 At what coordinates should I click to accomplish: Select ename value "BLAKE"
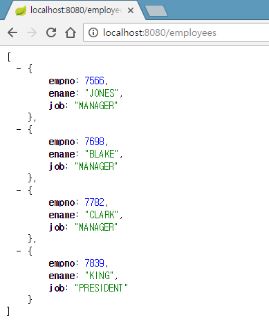102,154
